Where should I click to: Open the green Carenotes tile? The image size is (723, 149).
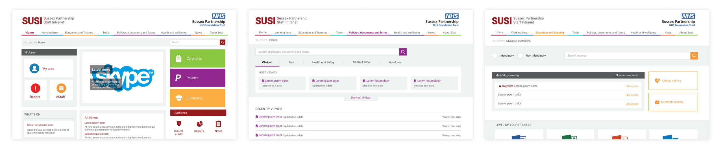click(x=197, y=59)
